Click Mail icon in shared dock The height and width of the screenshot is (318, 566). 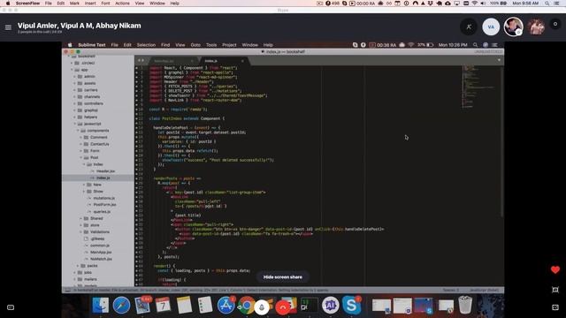pyautogui.click(x=142, y=305)
